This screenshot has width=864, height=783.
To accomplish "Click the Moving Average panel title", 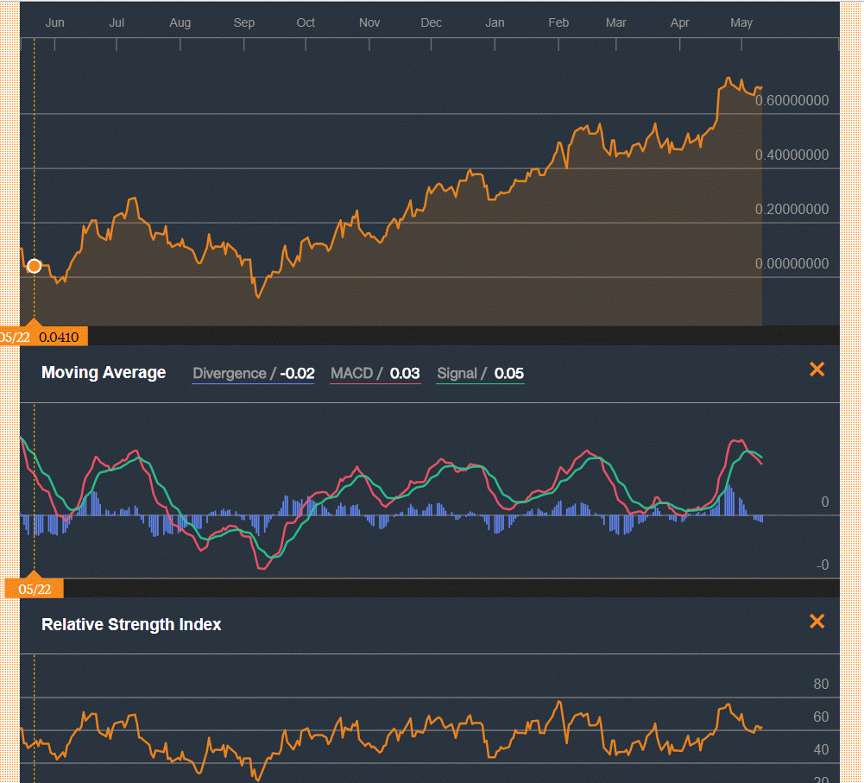I will point(104,373).
